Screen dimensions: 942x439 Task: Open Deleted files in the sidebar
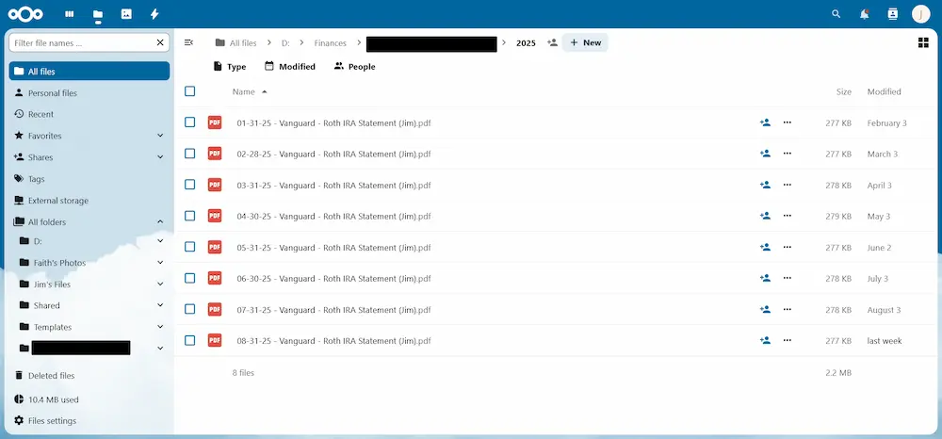(89, 375)
